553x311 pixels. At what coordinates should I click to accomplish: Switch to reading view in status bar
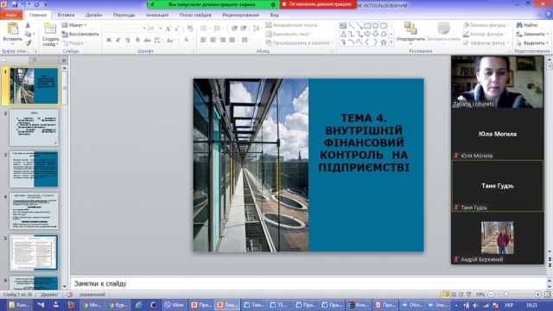[461, 294]
